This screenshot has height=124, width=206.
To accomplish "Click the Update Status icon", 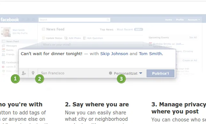I will 43,38.
